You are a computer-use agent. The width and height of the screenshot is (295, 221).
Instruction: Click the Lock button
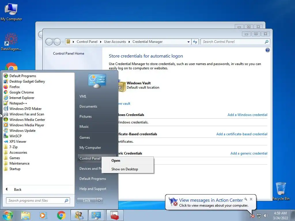tap(86, 201)
